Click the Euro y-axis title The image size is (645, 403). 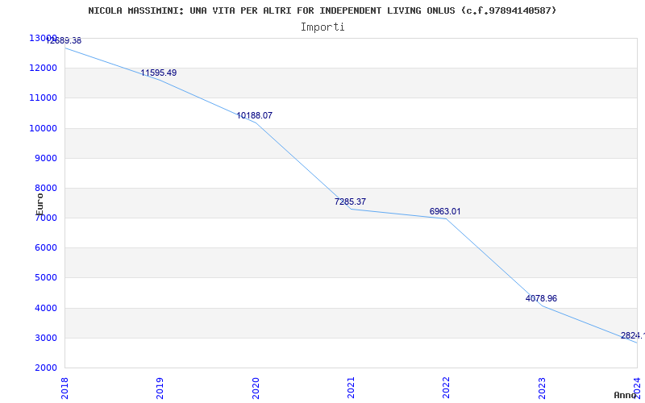click(40, 205)
